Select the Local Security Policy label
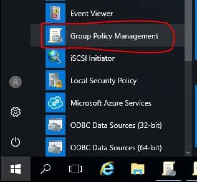Screen dimensions: 197x182 pyautogui.click(x=104, y=81)
